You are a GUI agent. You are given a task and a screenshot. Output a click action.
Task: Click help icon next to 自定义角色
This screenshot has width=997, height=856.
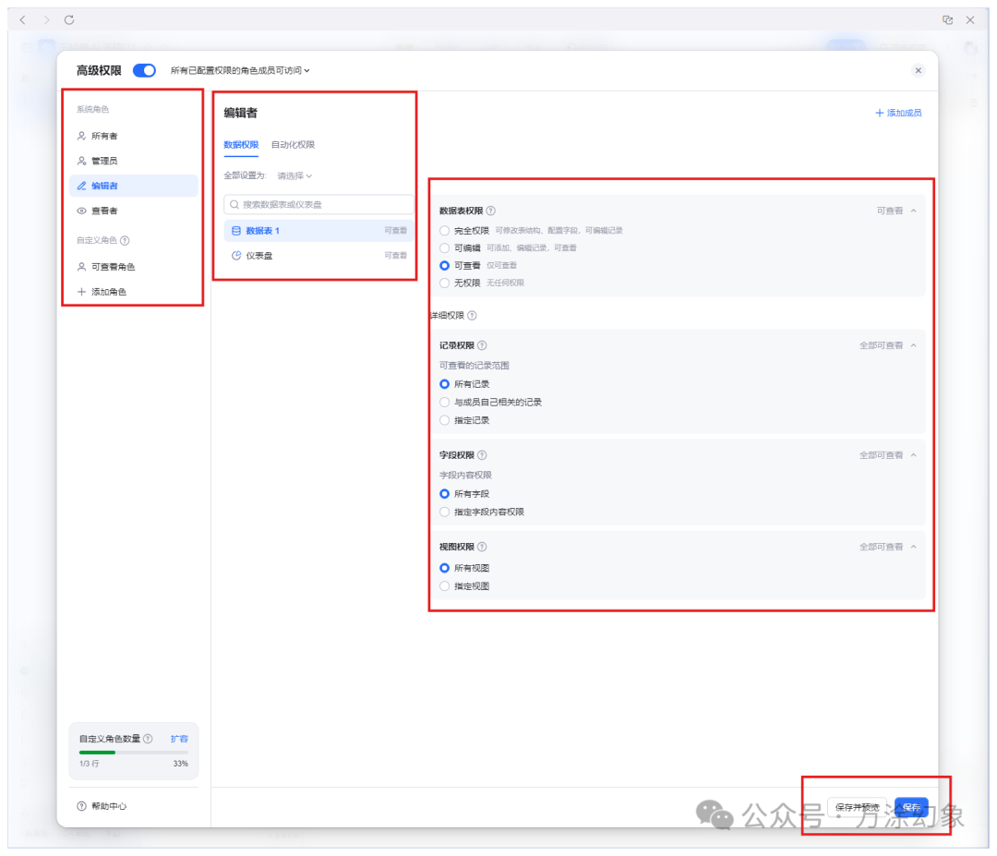tap(126, 240)
